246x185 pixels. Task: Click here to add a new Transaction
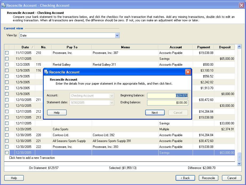tap(32, 158)
